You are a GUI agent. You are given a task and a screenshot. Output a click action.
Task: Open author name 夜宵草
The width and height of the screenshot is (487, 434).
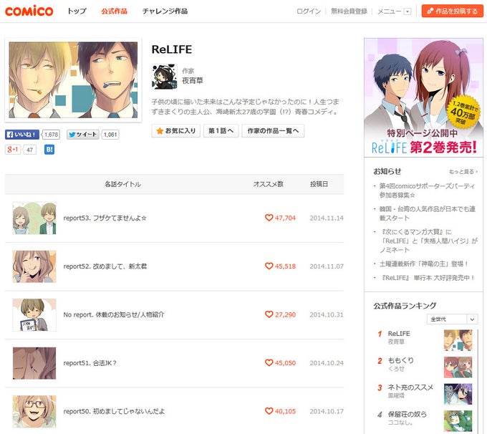[193, 81]
